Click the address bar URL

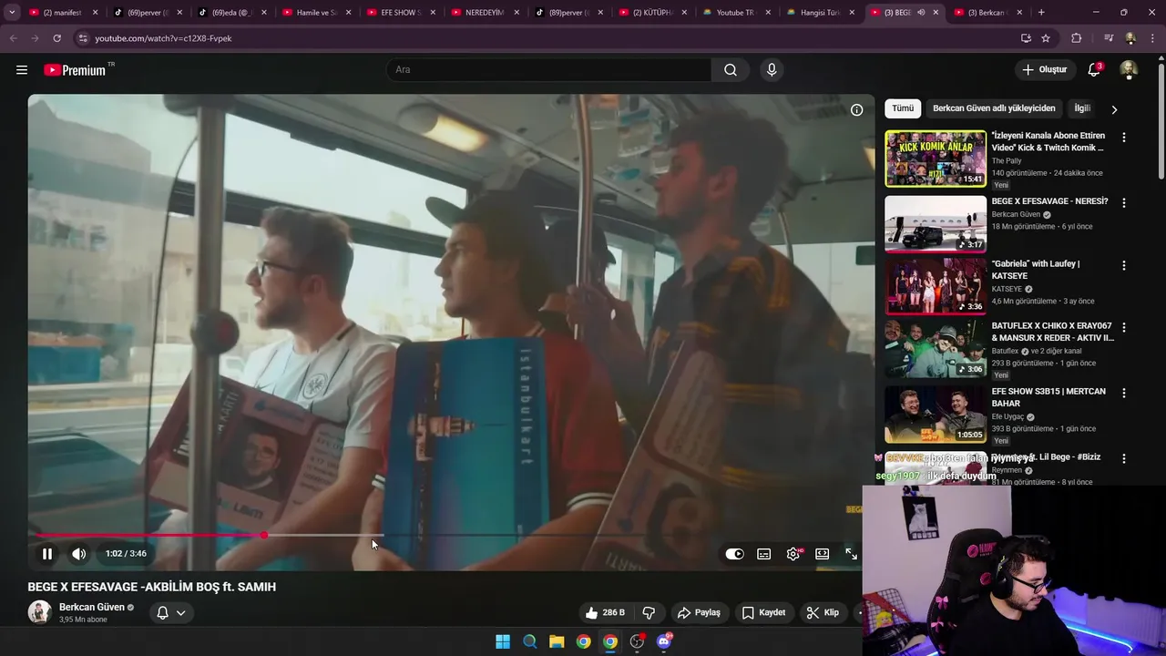pyautogui.click(x=163, y=38)
